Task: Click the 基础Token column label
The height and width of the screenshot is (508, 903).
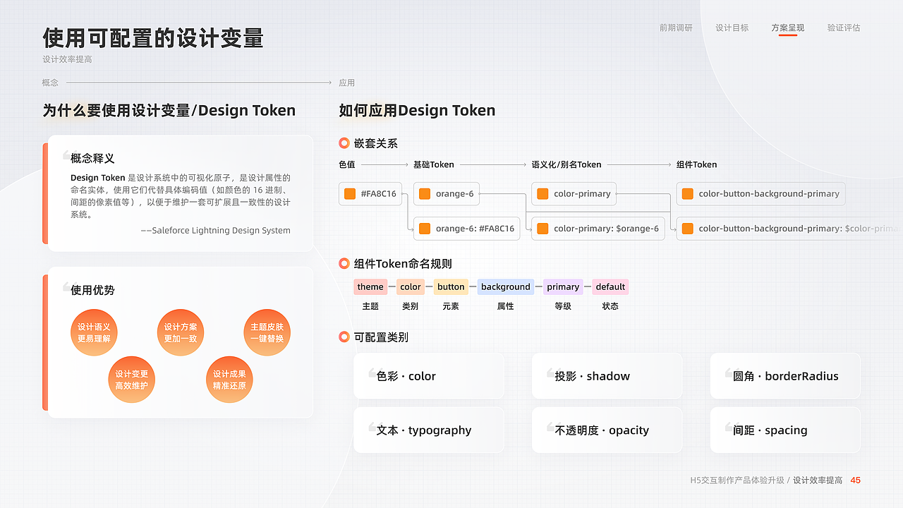Action: (x=434, y=164)
